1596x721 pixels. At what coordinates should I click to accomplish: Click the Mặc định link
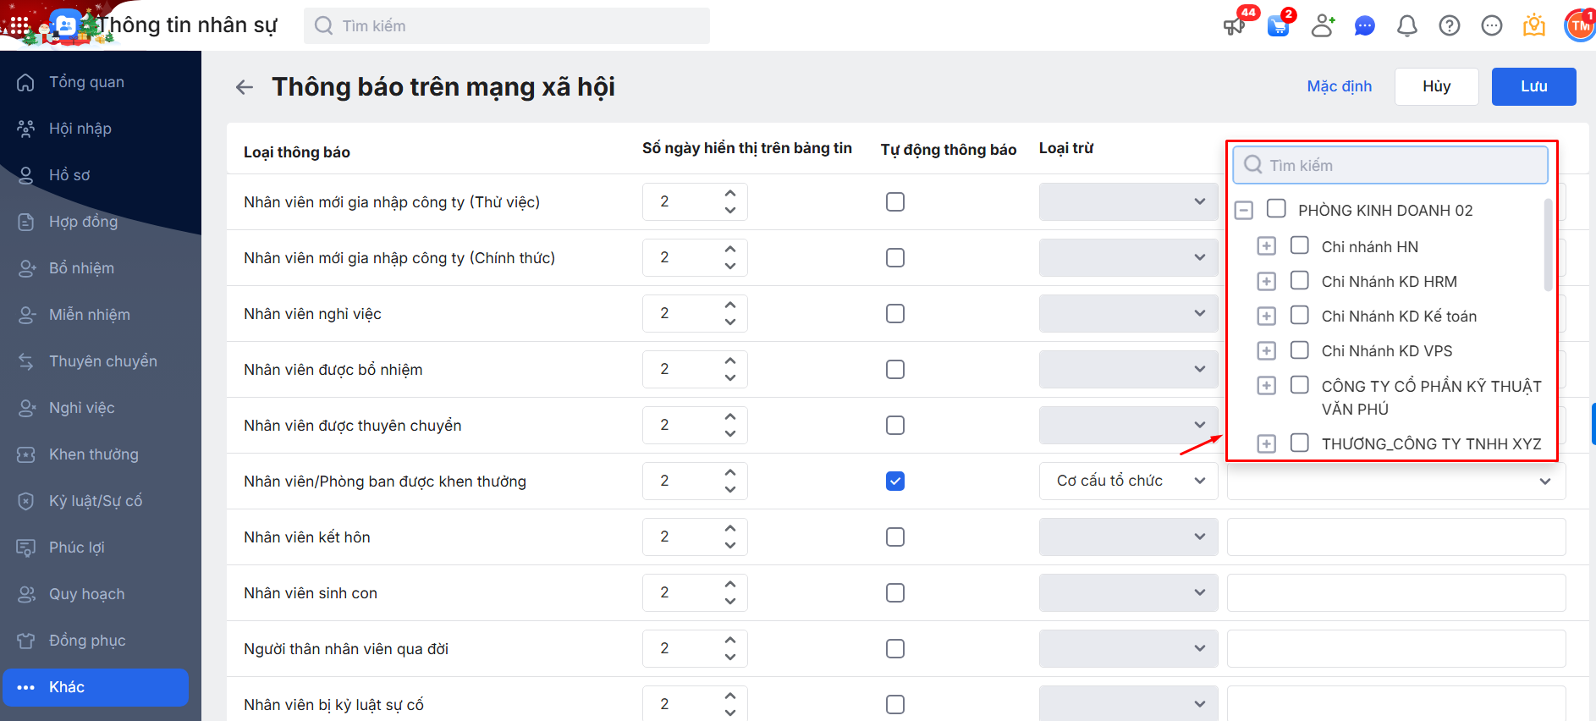(1339, 86)
